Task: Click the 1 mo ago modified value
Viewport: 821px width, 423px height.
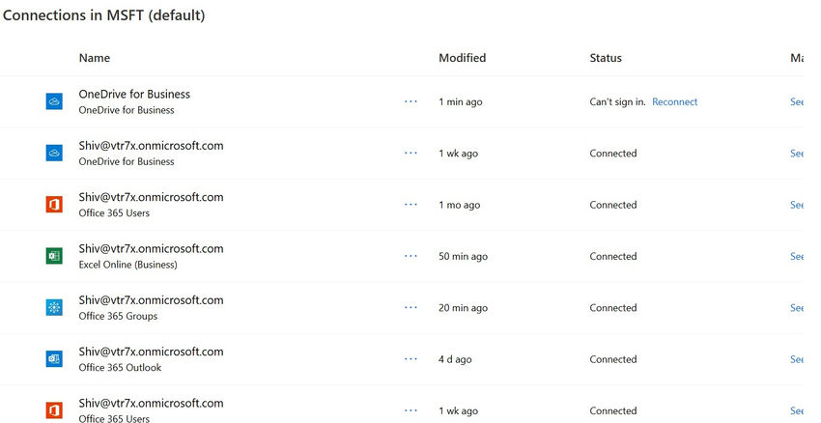Action: (460, 205)
